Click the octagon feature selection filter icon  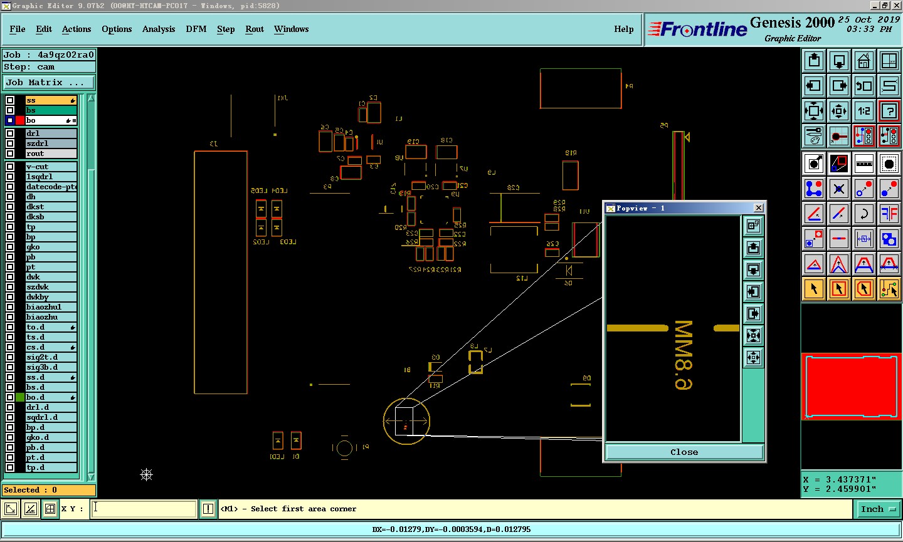click(x=889, y=164)
